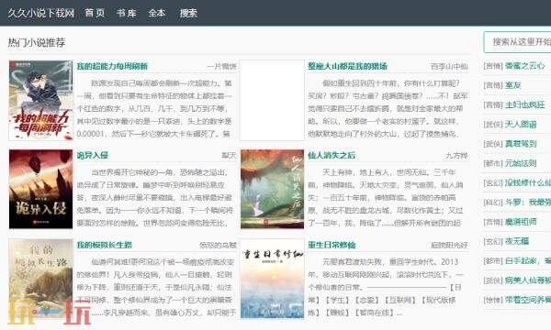Open the title link 仙人消失之后
Screen dimensions: 551x330
tap(332, 155)
